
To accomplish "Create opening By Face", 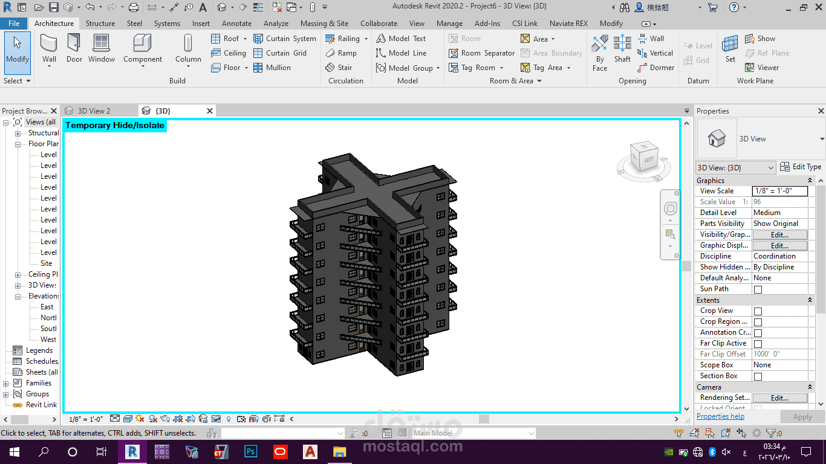I will [600, 53].
